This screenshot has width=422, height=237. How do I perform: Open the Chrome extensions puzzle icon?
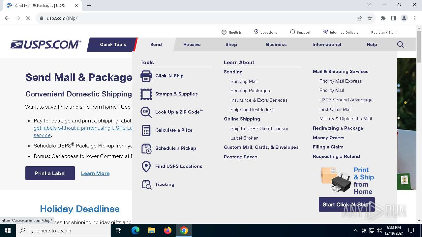(x=383, y=18)
